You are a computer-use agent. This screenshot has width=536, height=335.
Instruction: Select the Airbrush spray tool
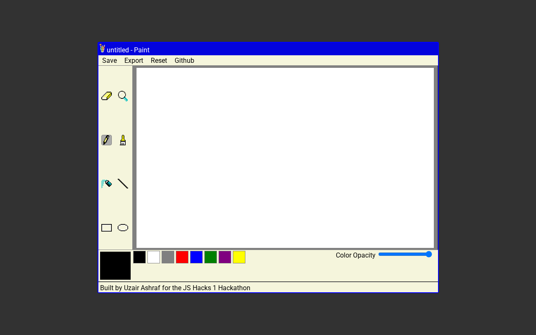106,184
